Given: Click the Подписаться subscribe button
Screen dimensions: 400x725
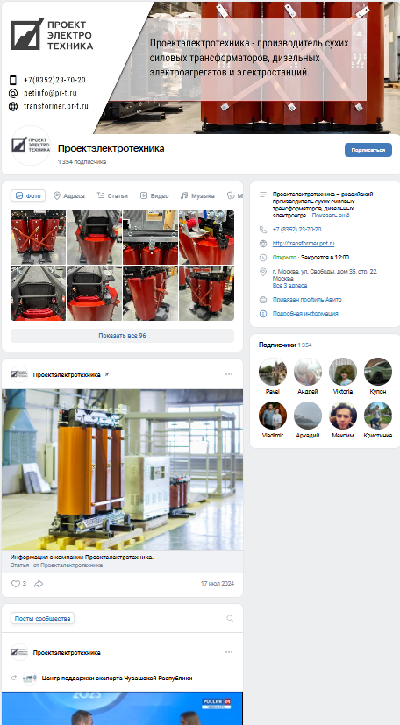Looking at the screenshot, I should [x=368, y=150].
